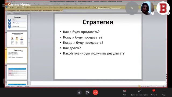Open the Рецензирование ribbon tab
172x97 pixels.
click(67, 4)
